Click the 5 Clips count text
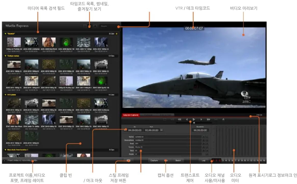Screen dimensions: 297x184 tap(112, 150)
